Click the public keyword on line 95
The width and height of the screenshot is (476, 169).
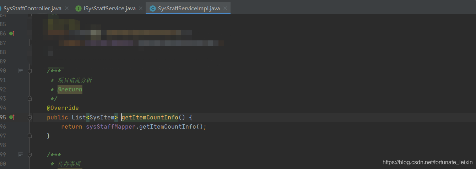click(x=57, y=117)
